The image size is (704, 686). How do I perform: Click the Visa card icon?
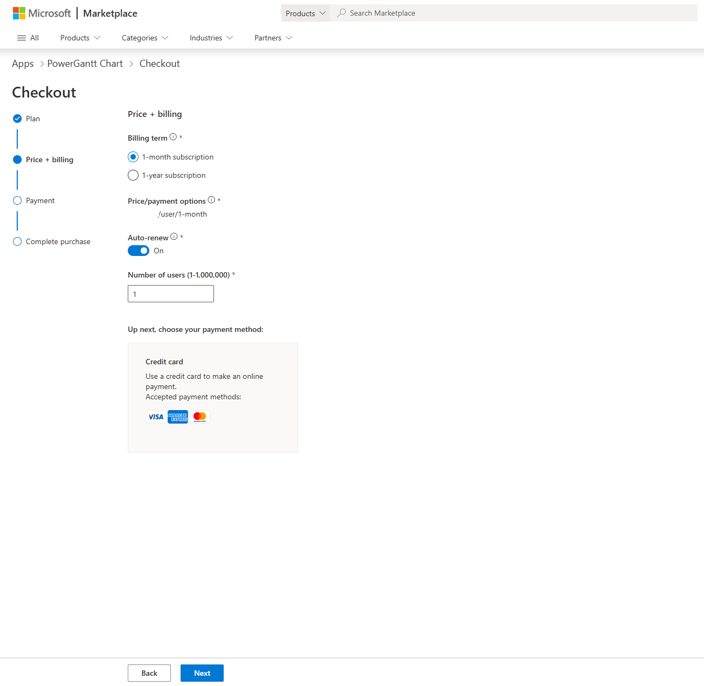click(x=156, y=417)
